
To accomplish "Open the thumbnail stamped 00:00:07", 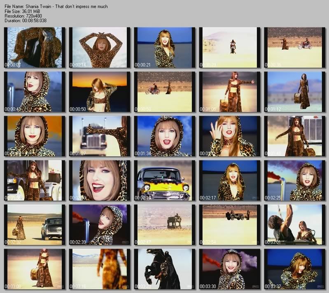I will click(35, 47).
